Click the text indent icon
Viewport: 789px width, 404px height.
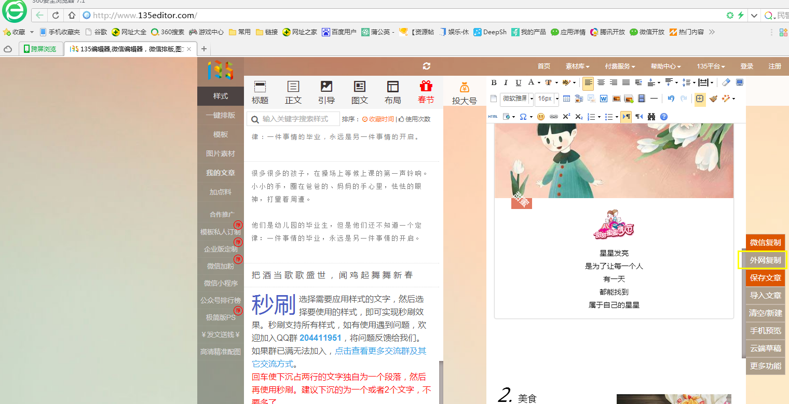pyautogui.click(x=639, y=82)
